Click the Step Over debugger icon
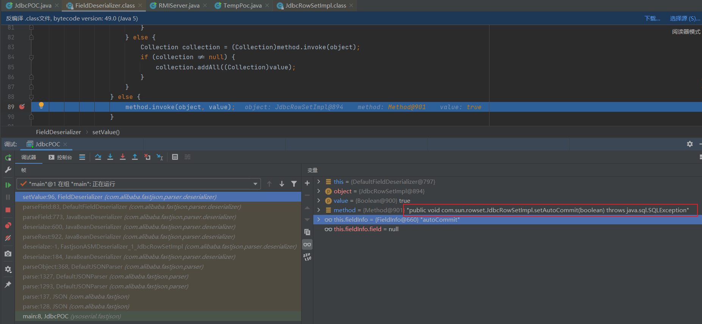Image resolution: width=702 pixels, height=324 pixels. point(98,157)
